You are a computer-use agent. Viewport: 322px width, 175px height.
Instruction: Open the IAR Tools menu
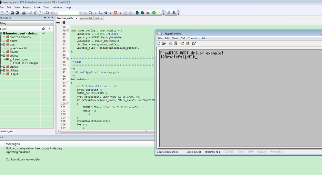coord(46,7)
